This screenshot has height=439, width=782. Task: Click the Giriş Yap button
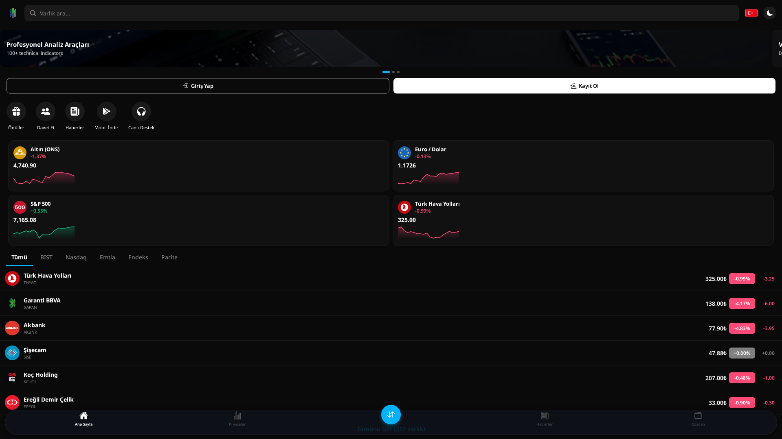[x=198, y=86]
